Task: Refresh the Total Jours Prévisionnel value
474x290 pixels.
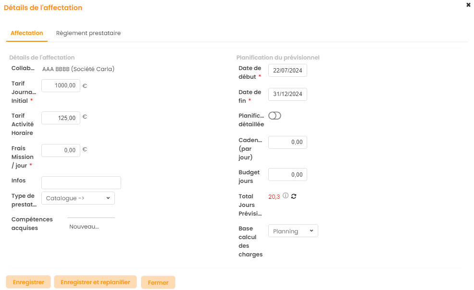Action: [x=294, y=196]
